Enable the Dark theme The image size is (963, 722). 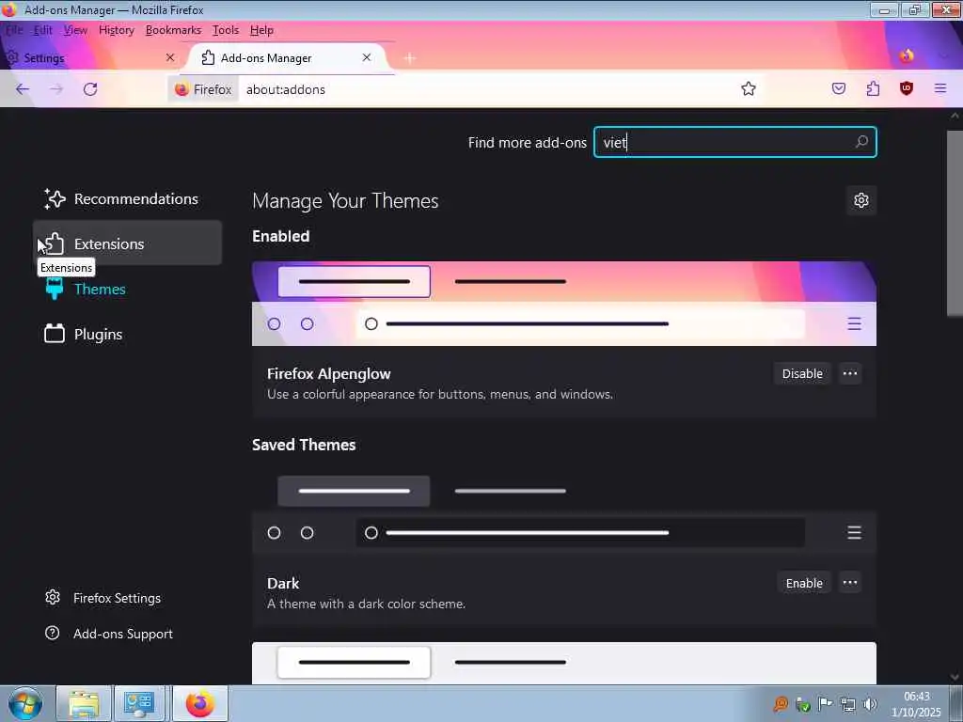tap(803, 583)
